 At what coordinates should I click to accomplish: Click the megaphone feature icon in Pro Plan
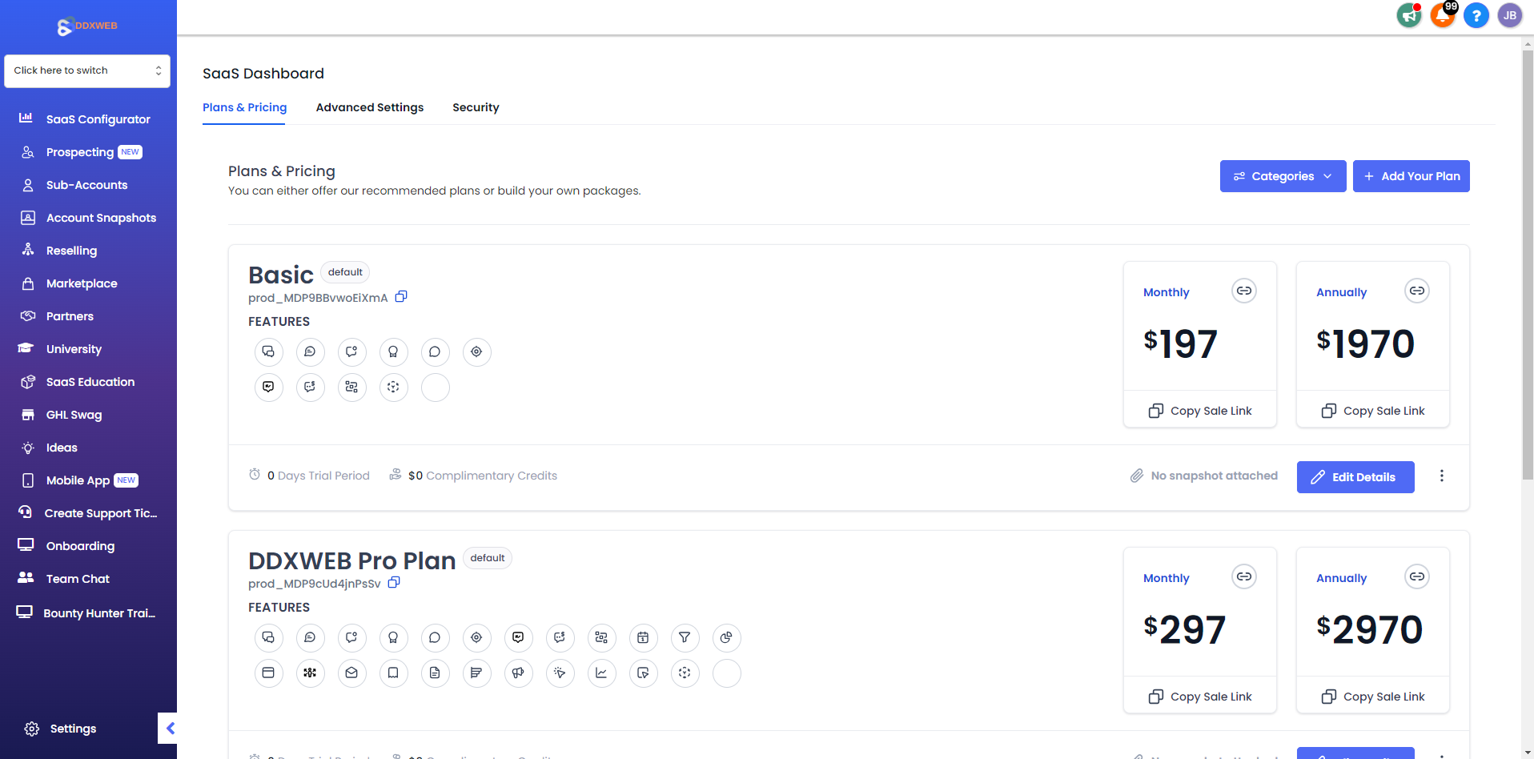point(518,673)
